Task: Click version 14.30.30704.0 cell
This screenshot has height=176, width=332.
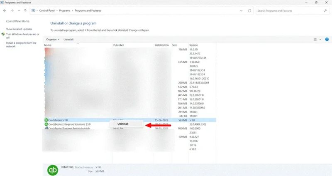Action: [197, 108]
